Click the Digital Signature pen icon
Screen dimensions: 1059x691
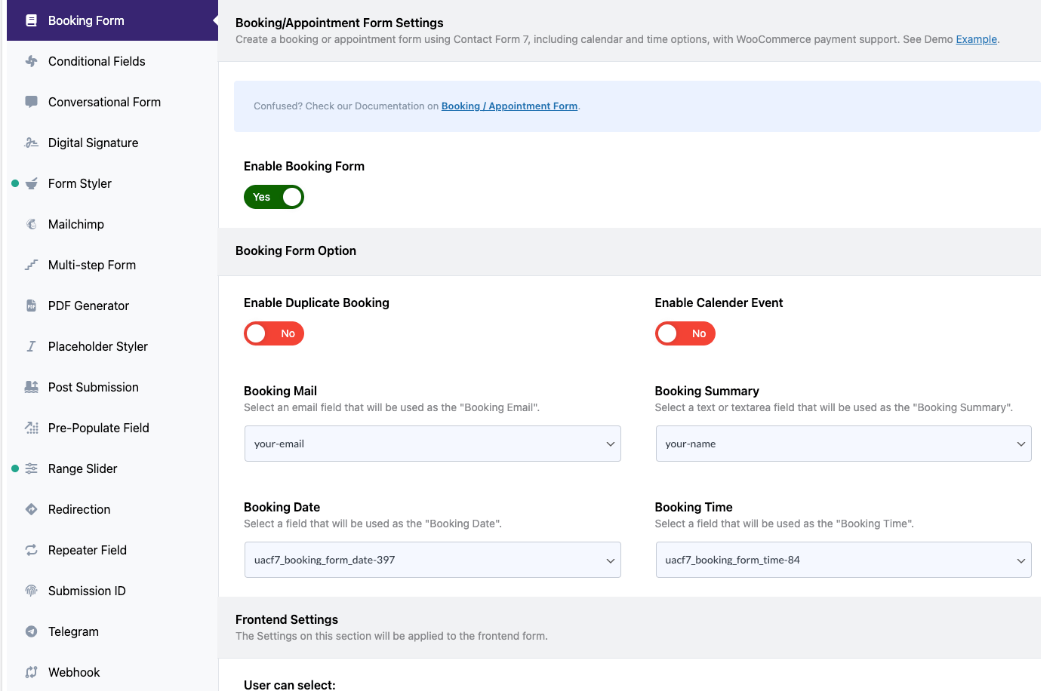point(31,143)
